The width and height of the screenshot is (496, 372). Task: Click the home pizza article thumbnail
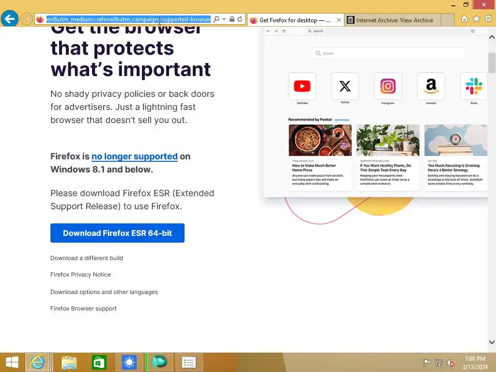tap(320, 140)
